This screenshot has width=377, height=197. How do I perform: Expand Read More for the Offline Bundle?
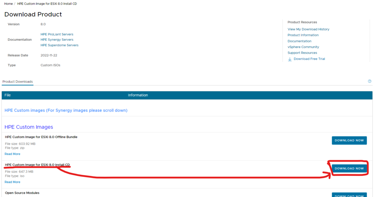(13, 154)
